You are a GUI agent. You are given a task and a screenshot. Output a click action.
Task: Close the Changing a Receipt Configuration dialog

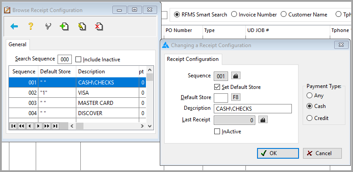pyautogui.click(x=341, y=45)
